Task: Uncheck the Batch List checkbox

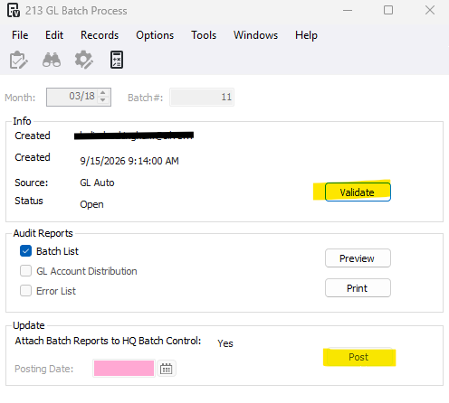Action: 25,251
